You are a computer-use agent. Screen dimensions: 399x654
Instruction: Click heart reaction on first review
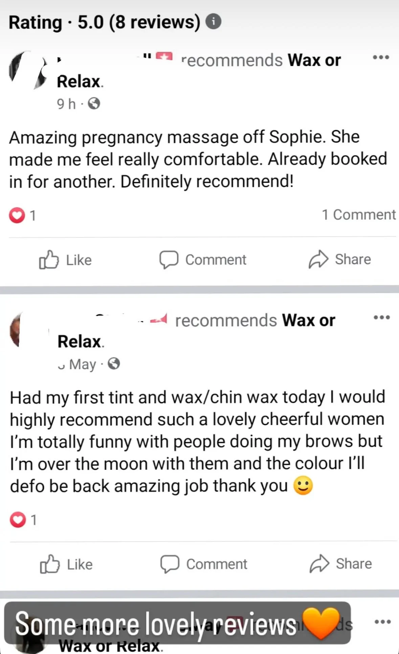(x=17, y=215)
